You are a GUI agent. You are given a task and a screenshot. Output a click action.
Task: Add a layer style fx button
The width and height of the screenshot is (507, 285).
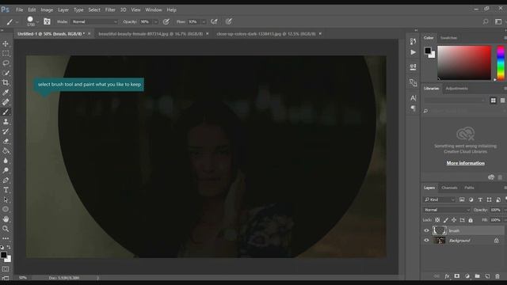(x=447, y=276)
